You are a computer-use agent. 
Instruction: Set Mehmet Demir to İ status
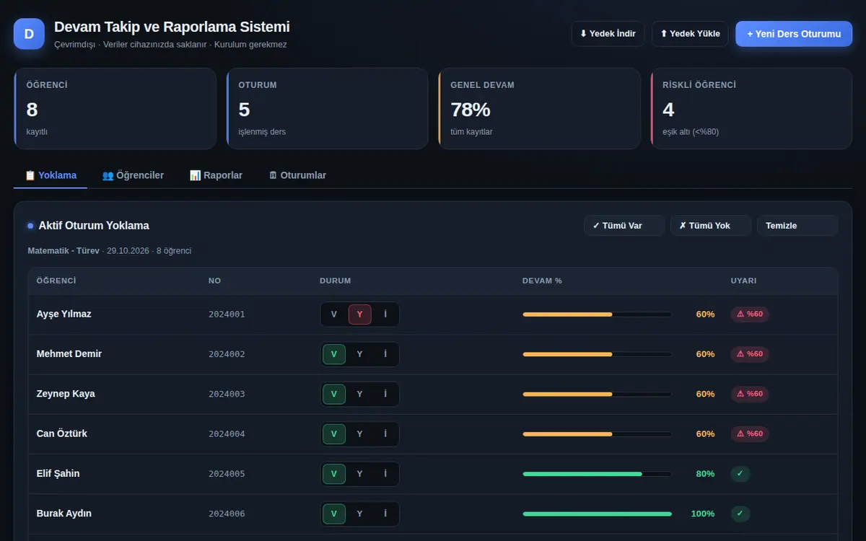coord(385,354)
